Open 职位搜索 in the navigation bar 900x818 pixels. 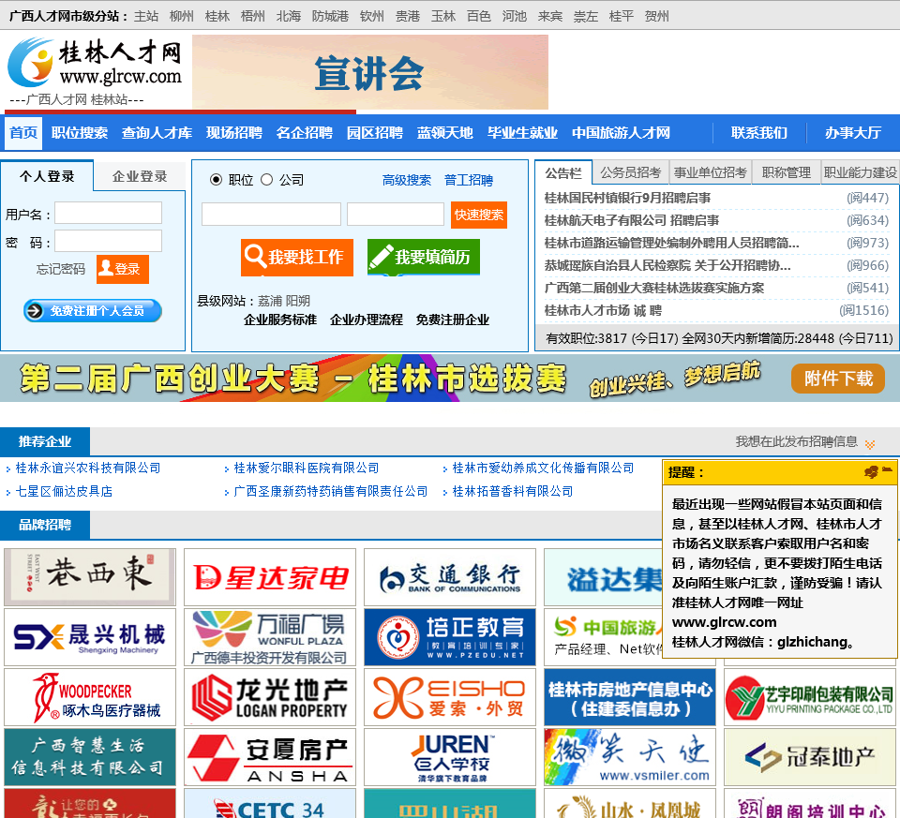tap(79, 133)
